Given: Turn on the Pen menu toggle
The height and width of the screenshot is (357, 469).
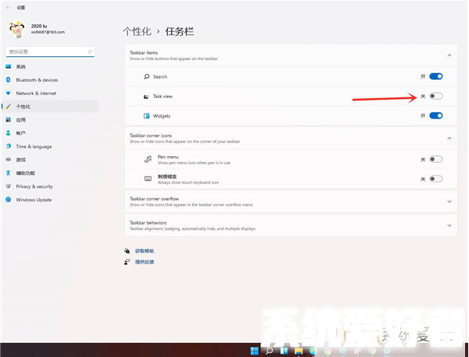Looking at the screenshot, I should click(435, 159).
